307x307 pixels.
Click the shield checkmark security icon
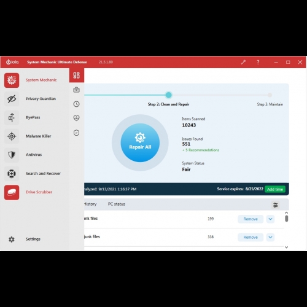pyautogui.click(x=77, y=133)
